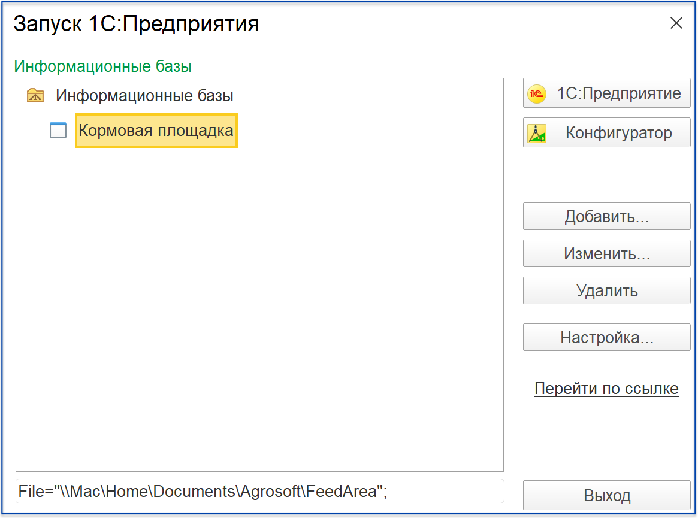Click the folder icon next to Информационные базы
The image size is (698, 518).
pyautogui.click(x=35, y=95)
